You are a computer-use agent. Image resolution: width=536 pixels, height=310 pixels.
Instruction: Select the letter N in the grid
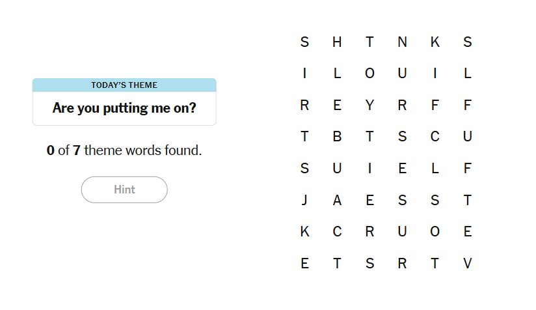402,42
